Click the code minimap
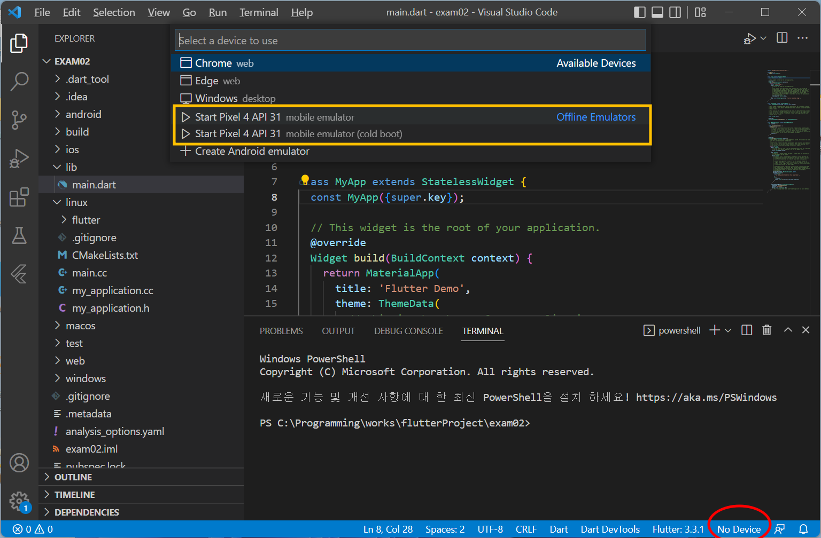The height and width of the screenshot is (538, 821). [x=788, y=131]
